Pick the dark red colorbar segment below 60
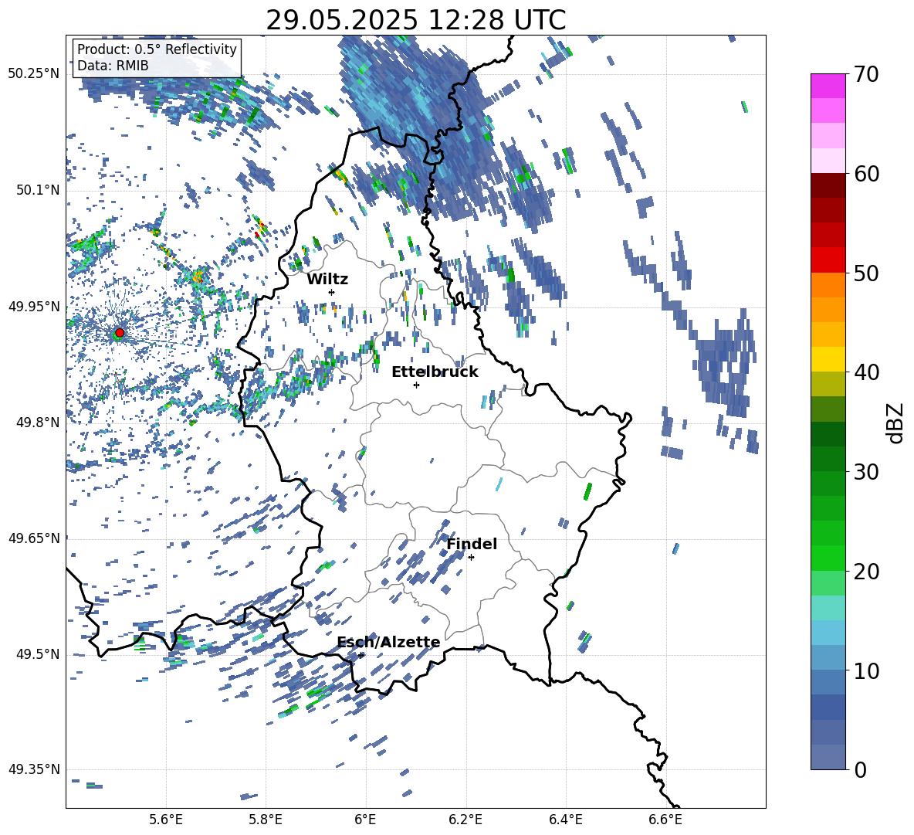 (828, 185)
